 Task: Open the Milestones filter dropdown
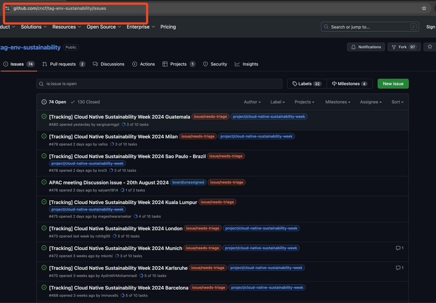tap(338, 102)
